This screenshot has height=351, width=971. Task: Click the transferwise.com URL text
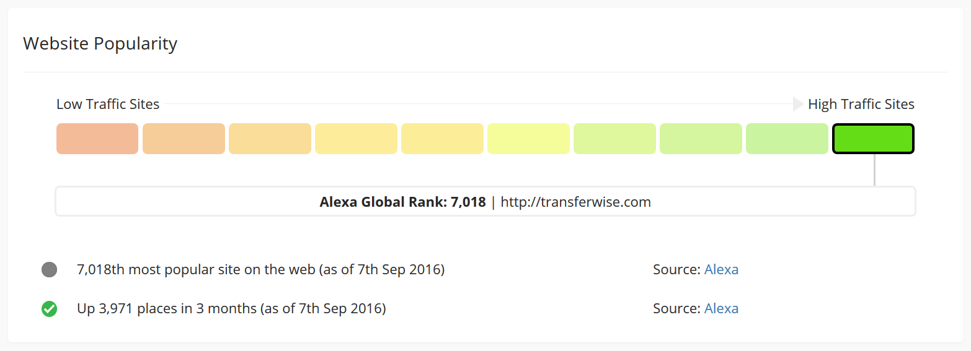click(575, 202)
